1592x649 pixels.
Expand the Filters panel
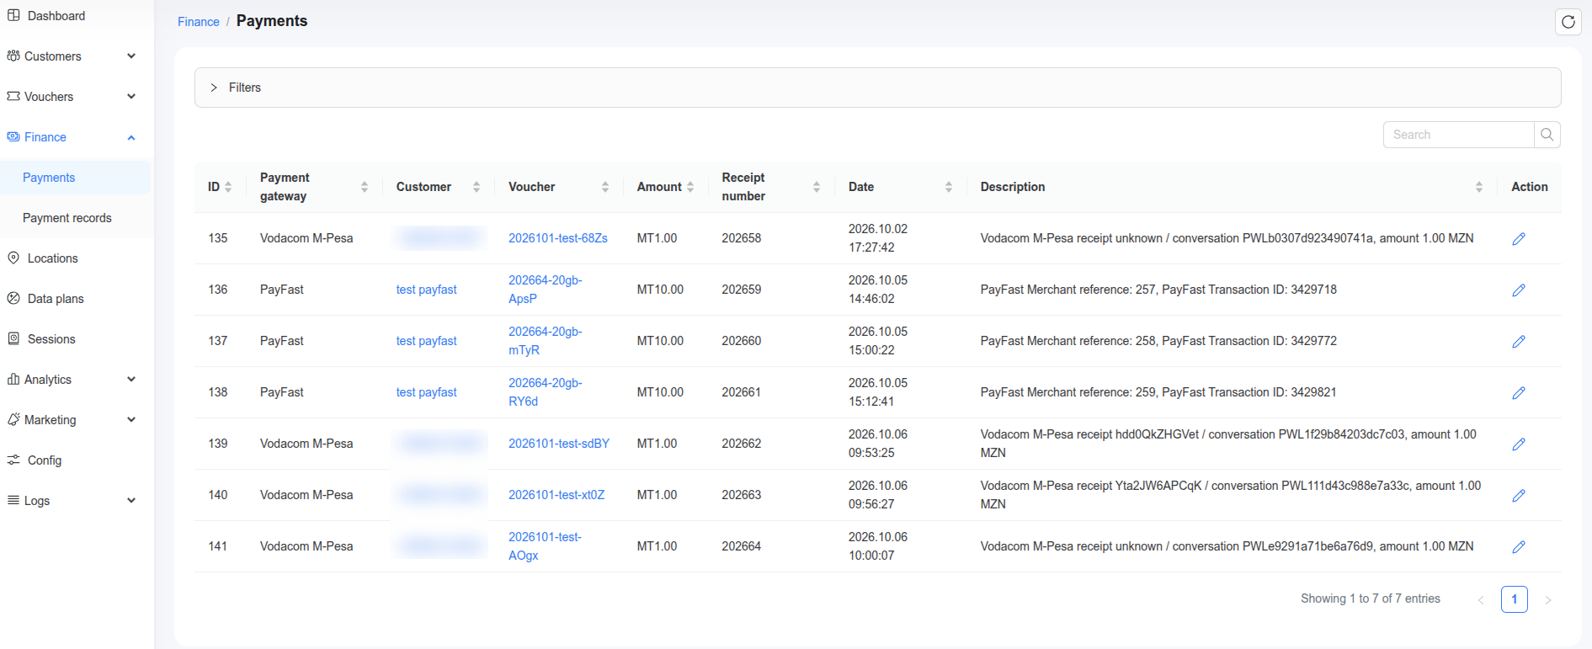pos(877,88)
